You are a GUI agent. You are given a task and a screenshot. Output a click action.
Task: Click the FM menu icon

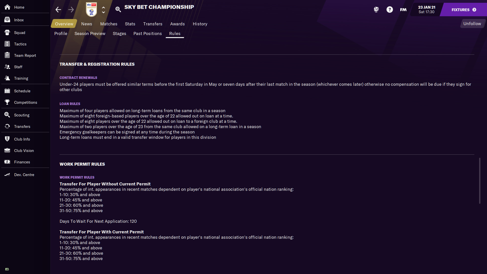403,10
